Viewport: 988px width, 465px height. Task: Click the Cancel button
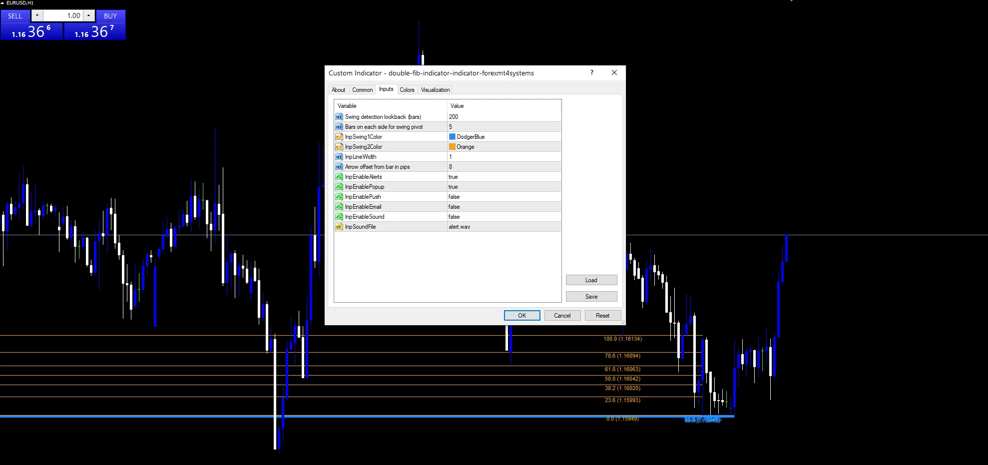(562, 316)
